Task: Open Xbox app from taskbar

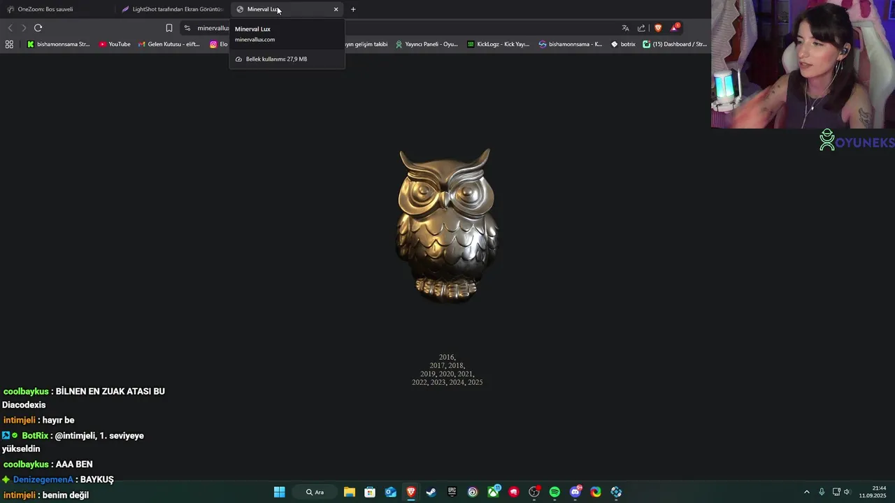Action: click(494, 492)
